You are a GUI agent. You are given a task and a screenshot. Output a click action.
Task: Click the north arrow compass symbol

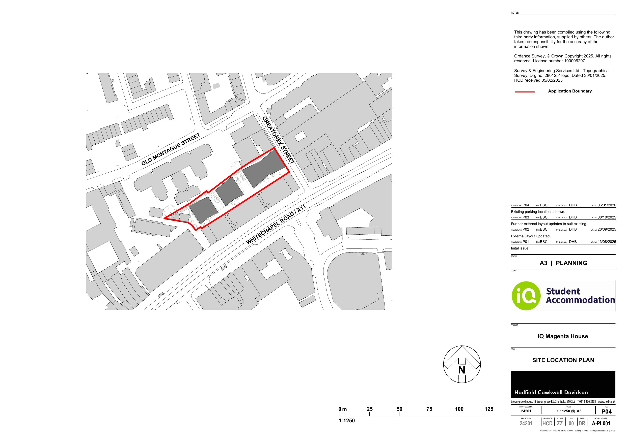tap(462, 364)
